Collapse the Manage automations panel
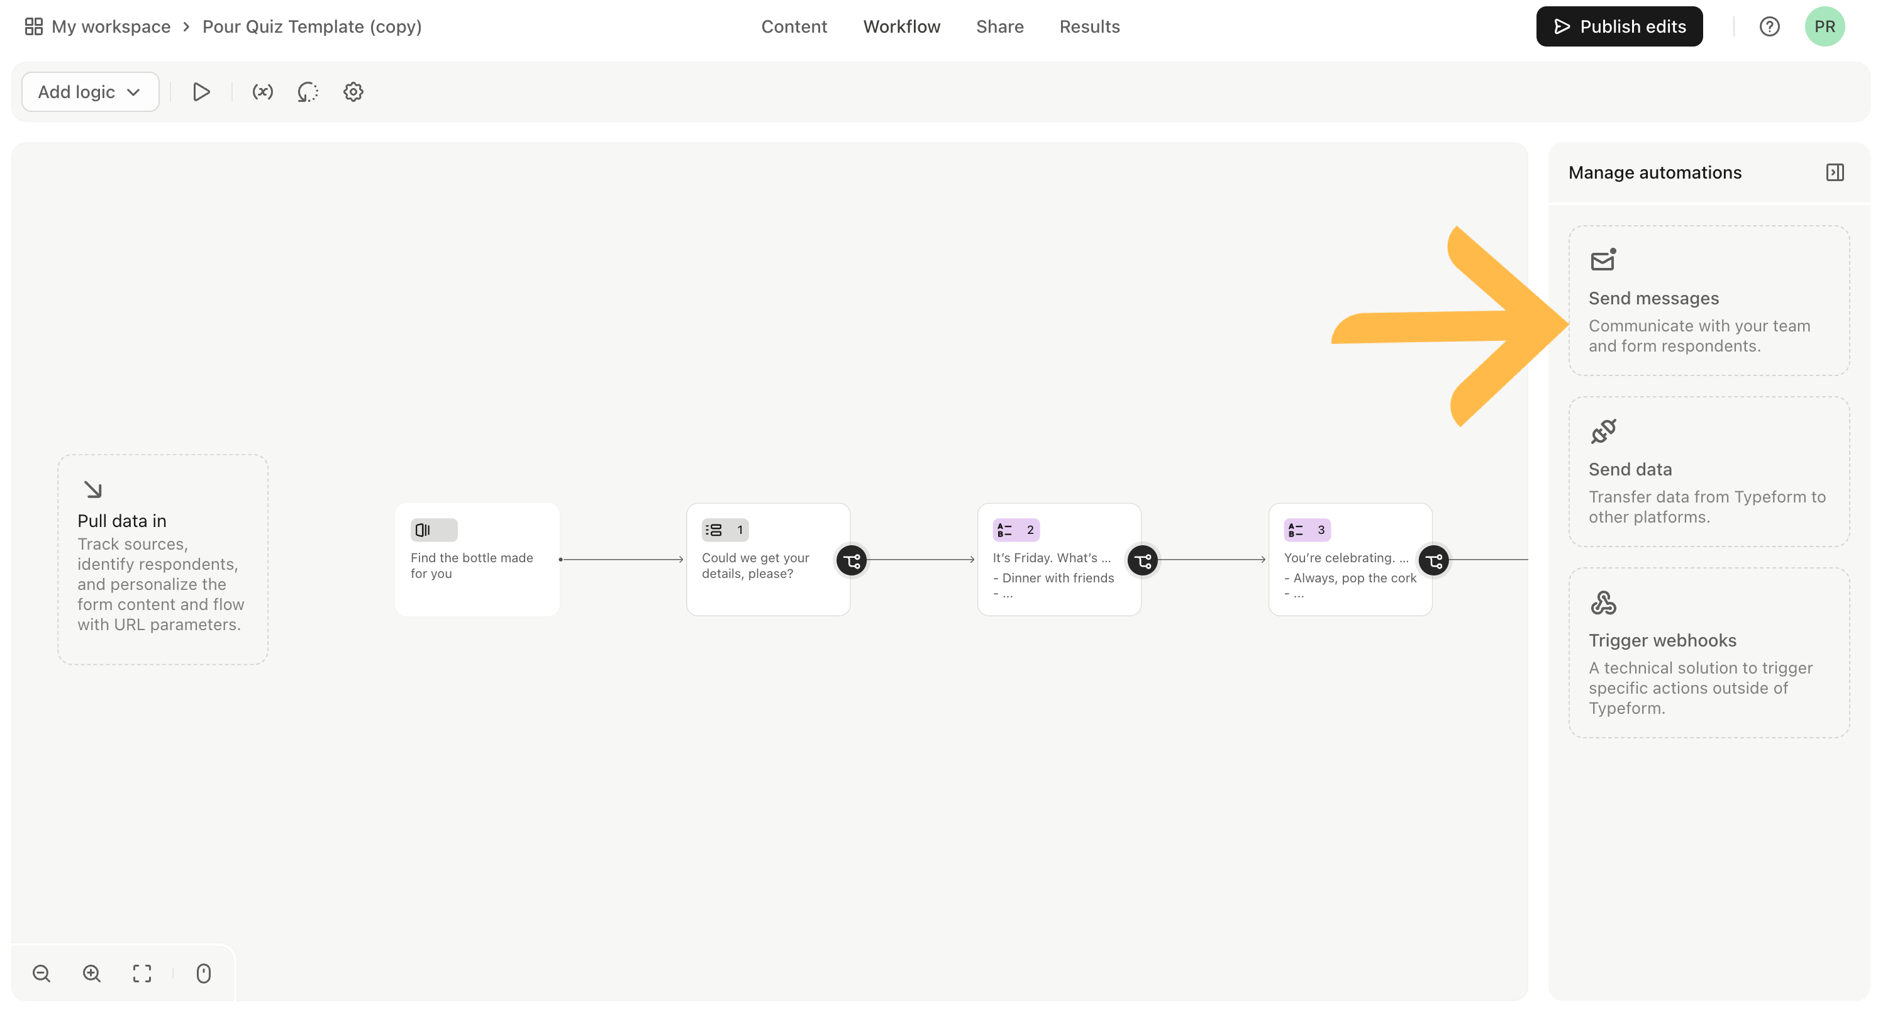 point(1834,173)
